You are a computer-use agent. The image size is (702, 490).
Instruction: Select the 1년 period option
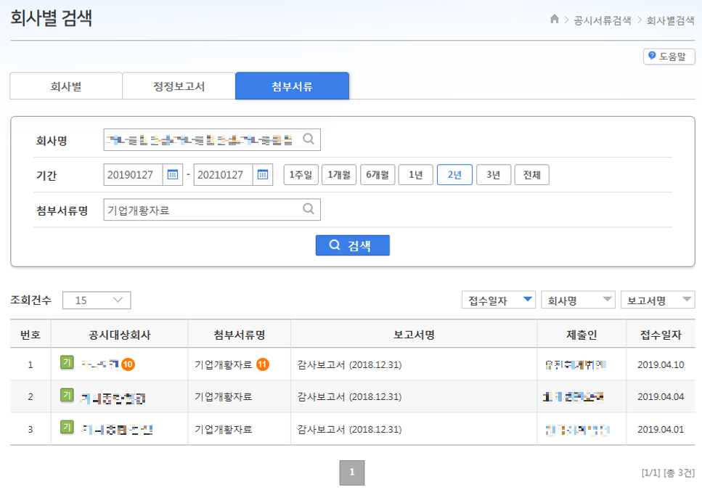[x=415, y=174]
